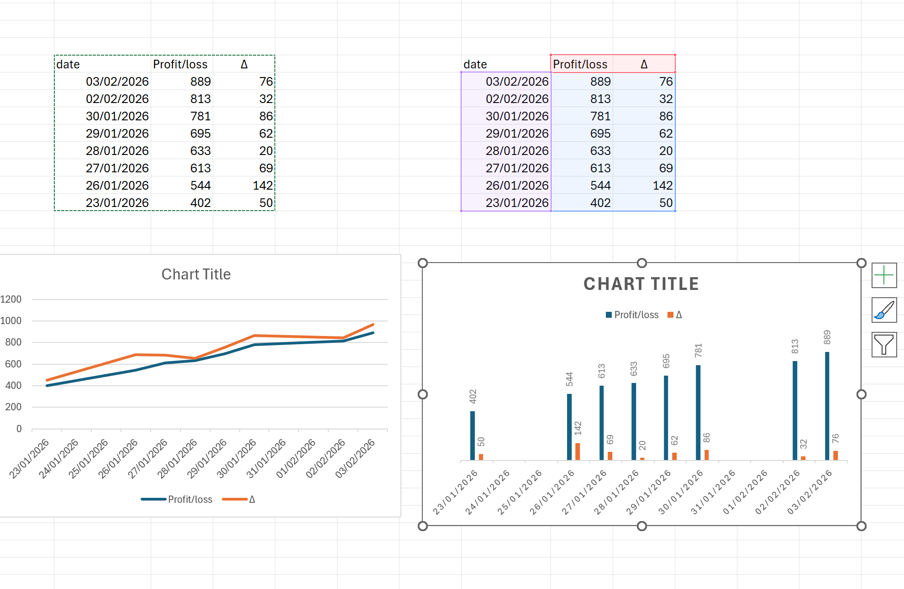
Task: Click cell 03/02/2026 in left table
Action: click(x=103, y=81)
